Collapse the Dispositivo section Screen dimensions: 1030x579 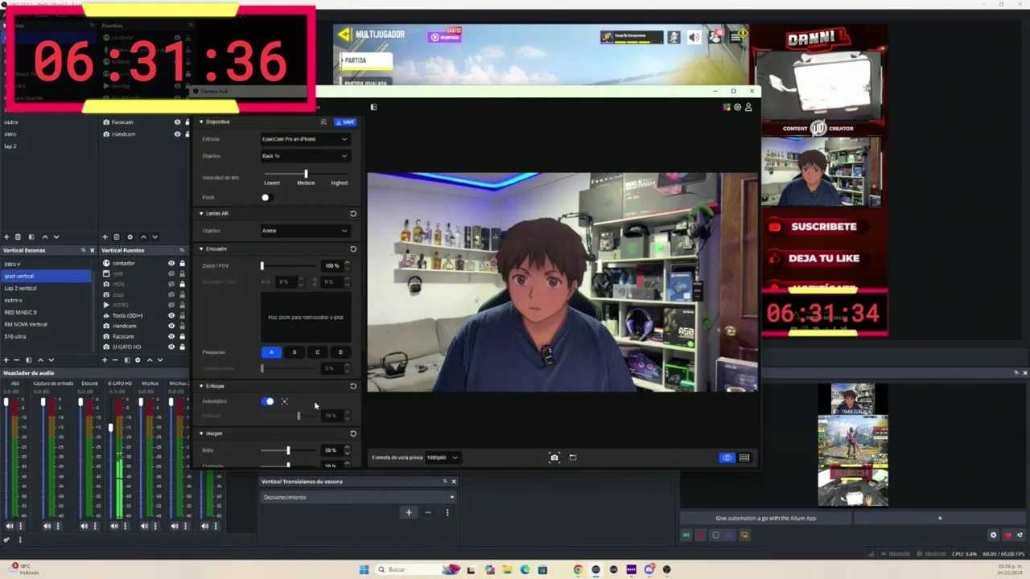201,122
